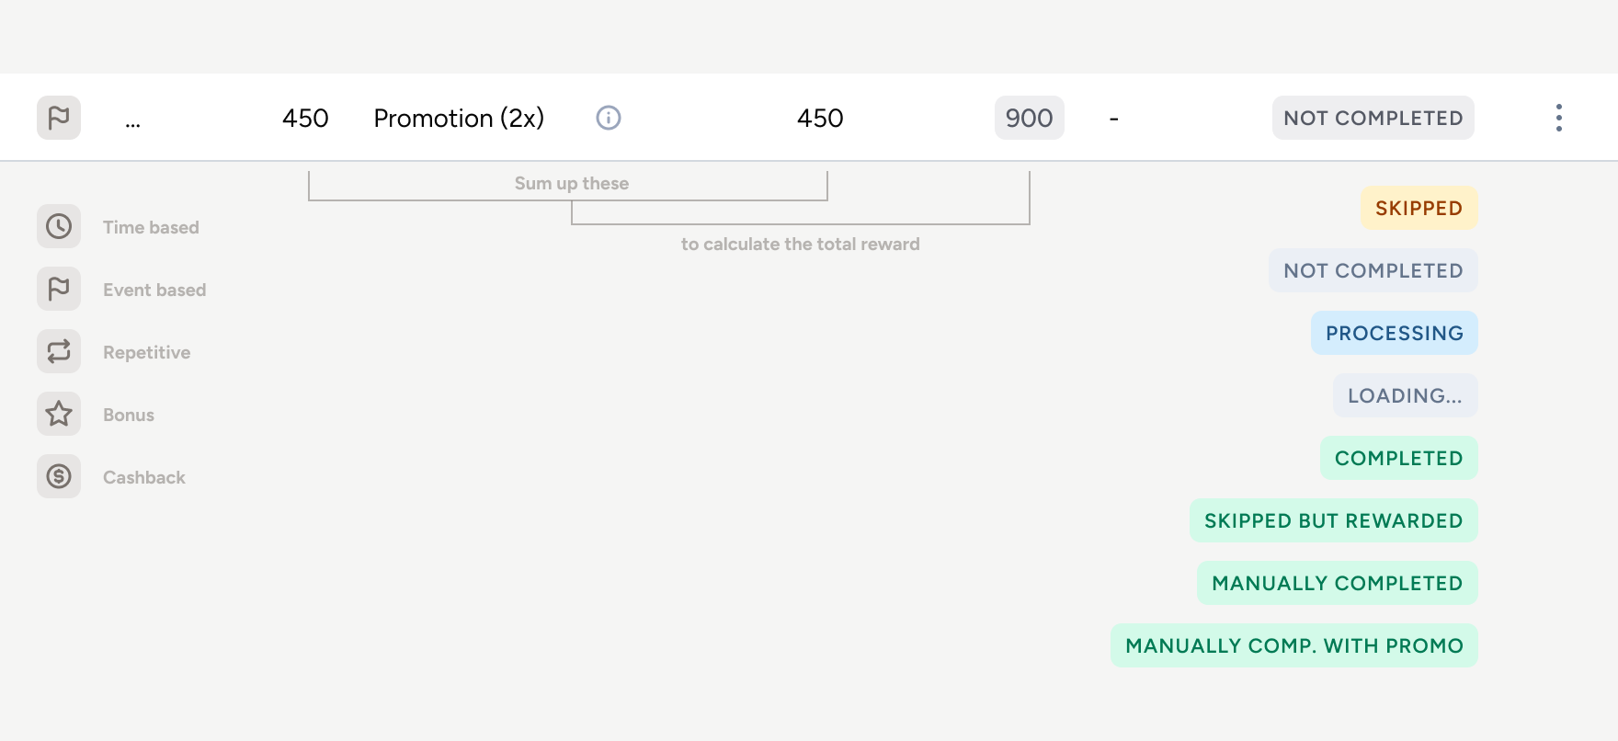Click the "Bonus" label
Viewport: 1618px width, 741px height.
click(129, 415)
